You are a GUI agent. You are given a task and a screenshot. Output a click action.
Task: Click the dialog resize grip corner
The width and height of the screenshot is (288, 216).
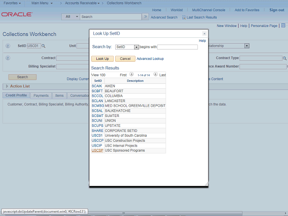pos(207,184)
